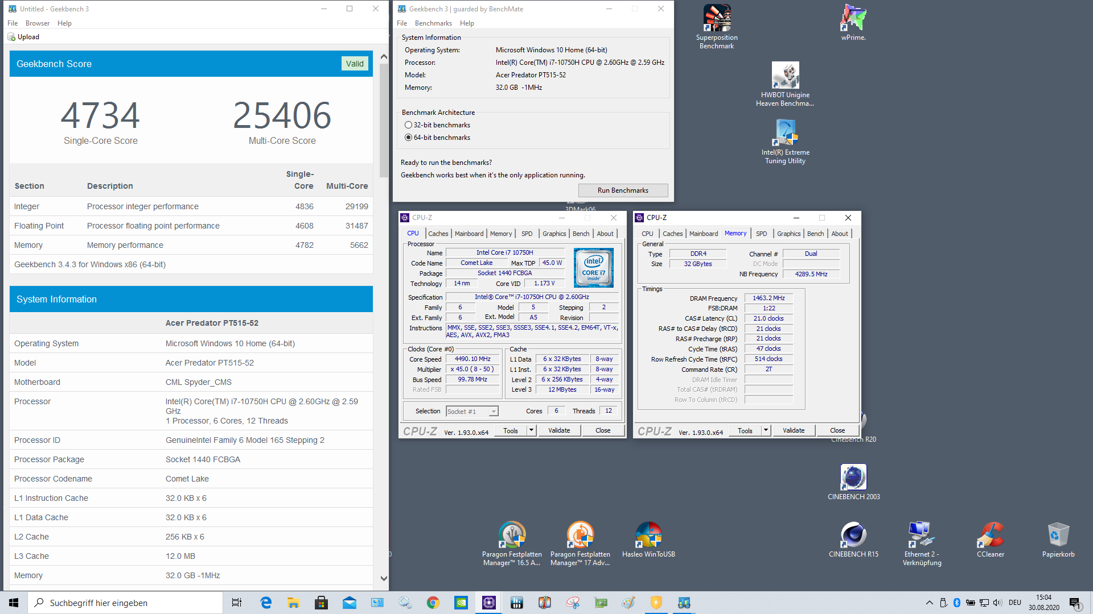Open the Superposition Benchmark desktop icon
This screenshot has height=614, width=1093.
[x=717, y=27]
